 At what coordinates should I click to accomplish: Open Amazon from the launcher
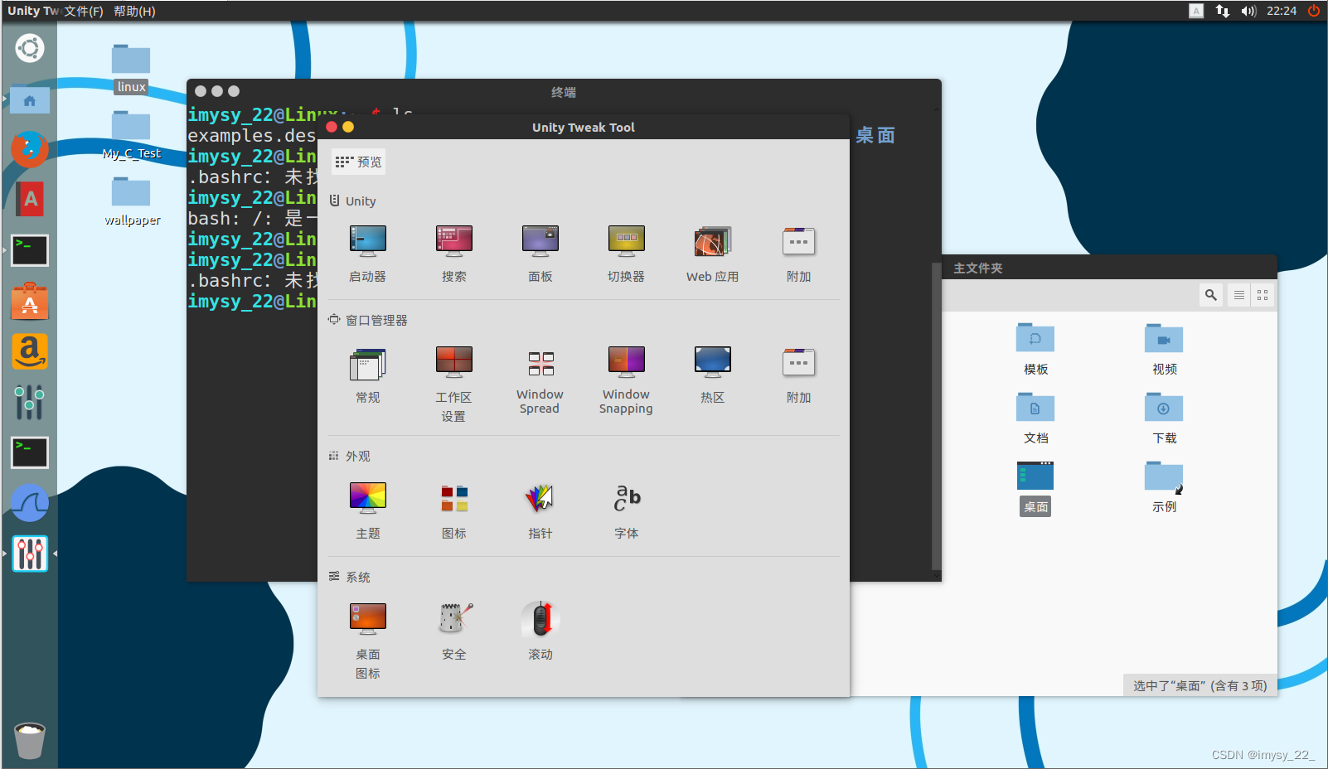30,351
